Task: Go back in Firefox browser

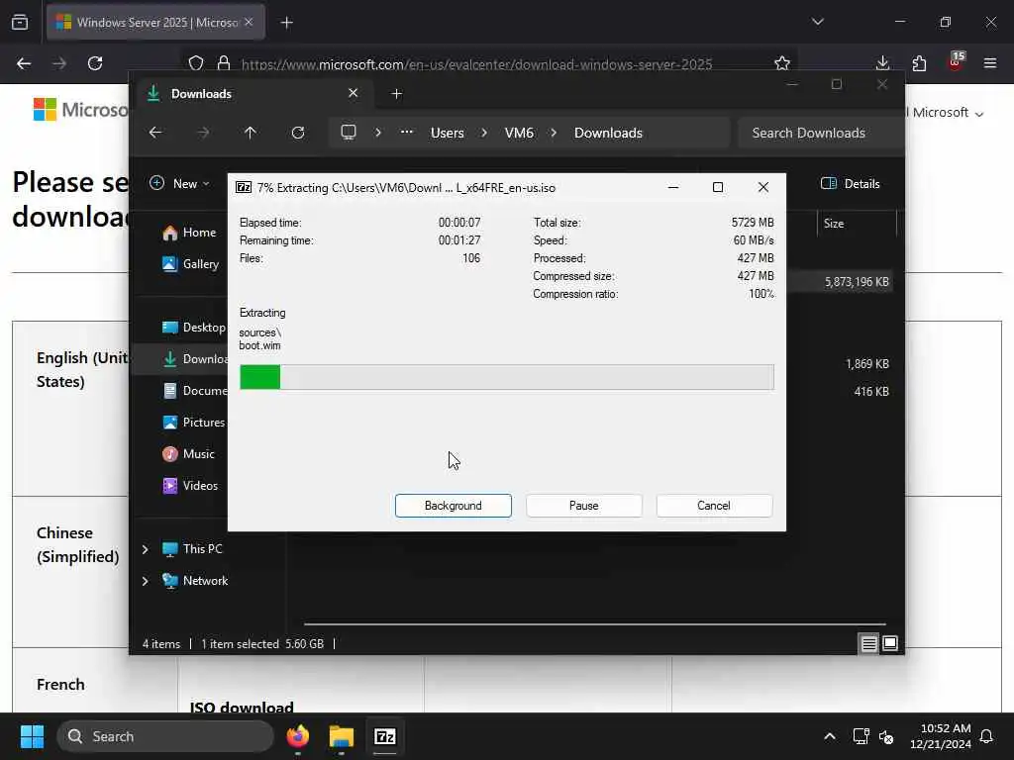Action: [x=24, y=63]
